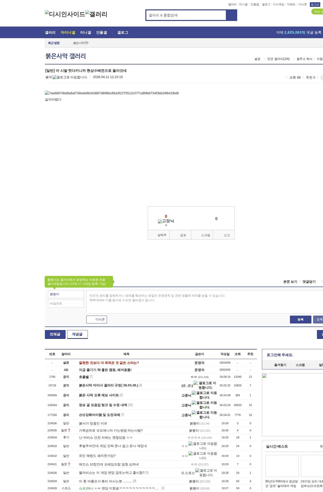This screenshot has height=492, width=323.
Task: Open the gallog icon beside post author 슬퍼
Action: point(70,77)
